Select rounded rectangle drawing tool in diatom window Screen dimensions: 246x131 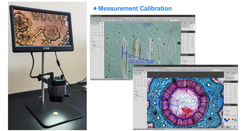click(x=183, y=45)
